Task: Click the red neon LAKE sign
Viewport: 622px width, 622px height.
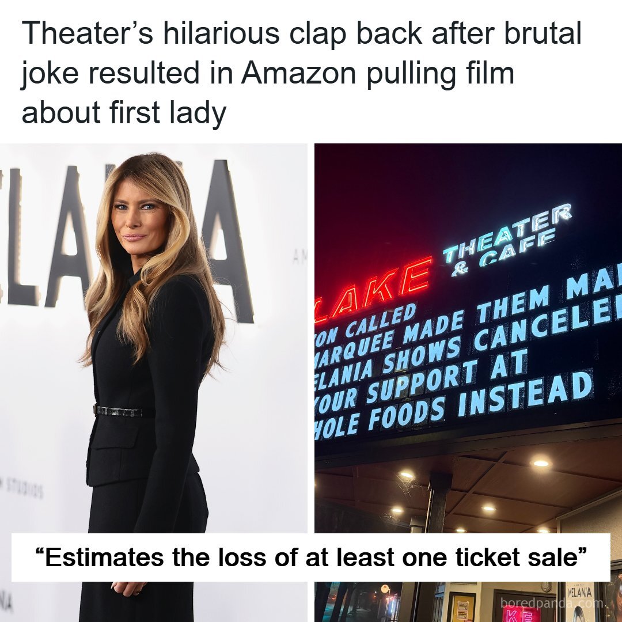Action: 373,290
